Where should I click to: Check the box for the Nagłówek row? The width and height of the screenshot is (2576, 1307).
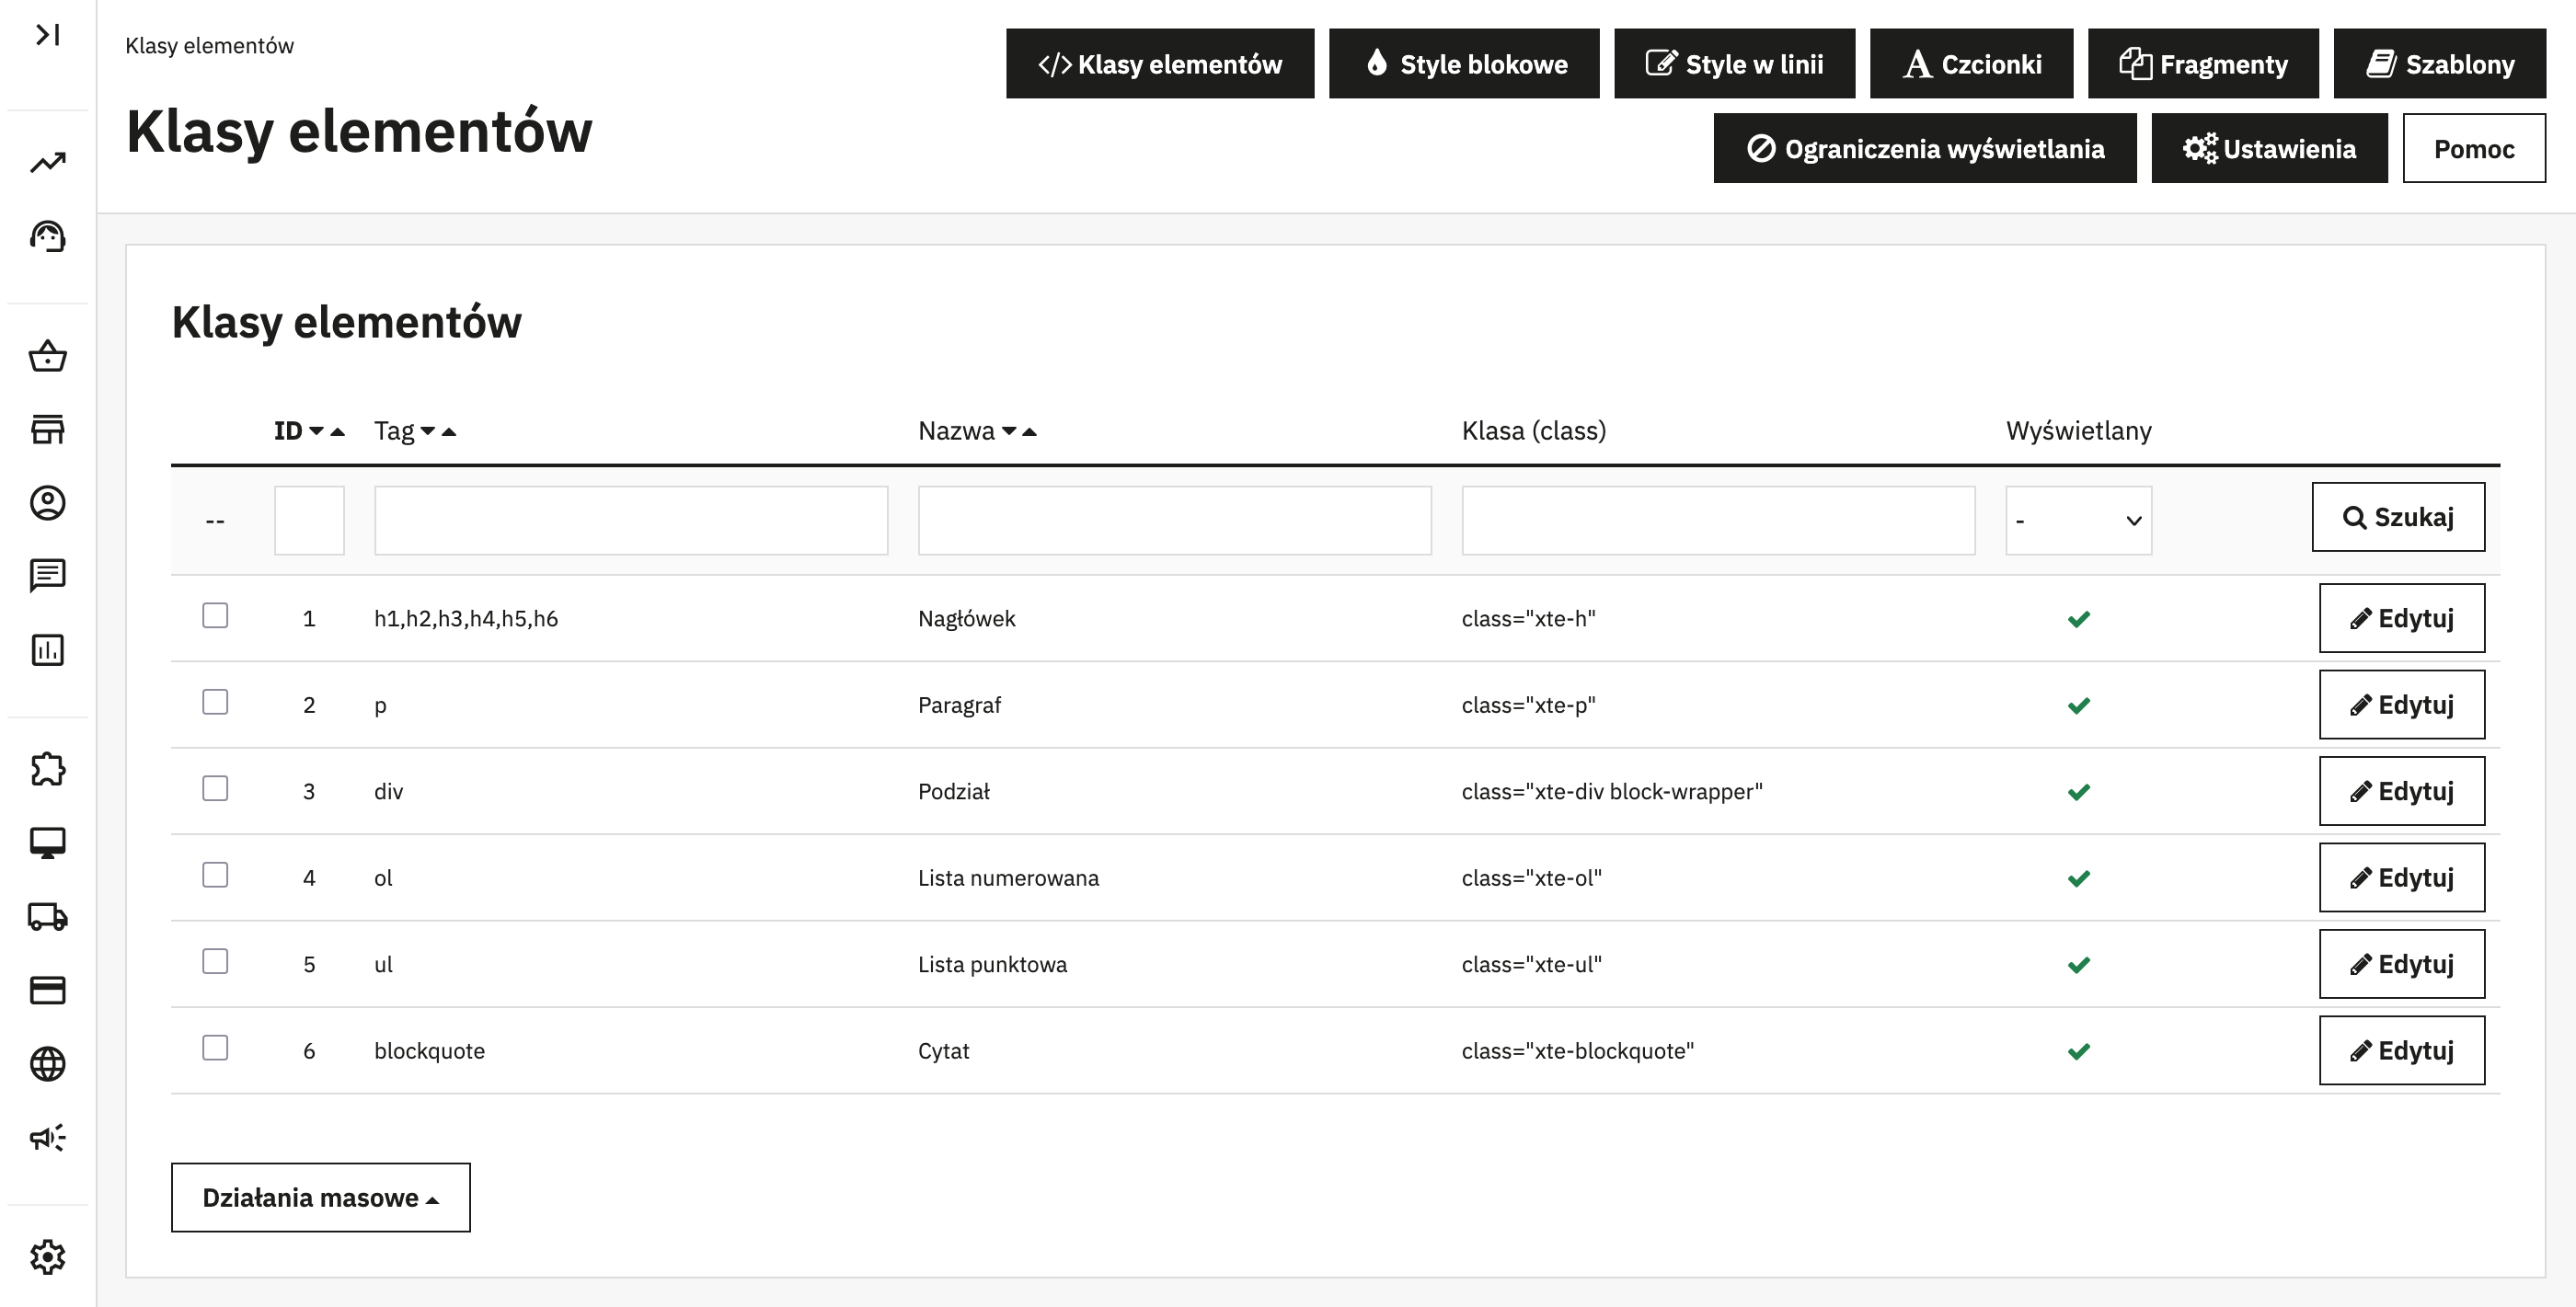[215, 616]
